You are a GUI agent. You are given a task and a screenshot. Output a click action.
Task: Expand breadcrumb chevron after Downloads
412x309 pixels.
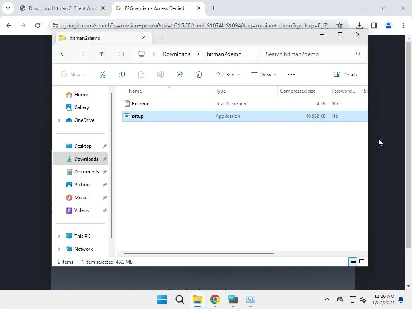[198, 54]
